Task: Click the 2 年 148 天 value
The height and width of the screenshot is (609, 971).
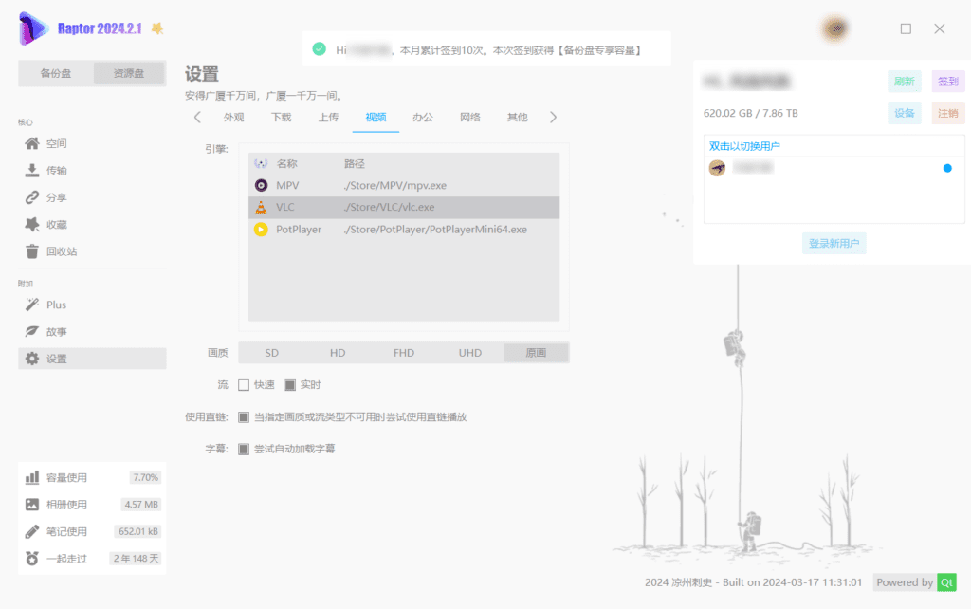Action: (136, 559)
